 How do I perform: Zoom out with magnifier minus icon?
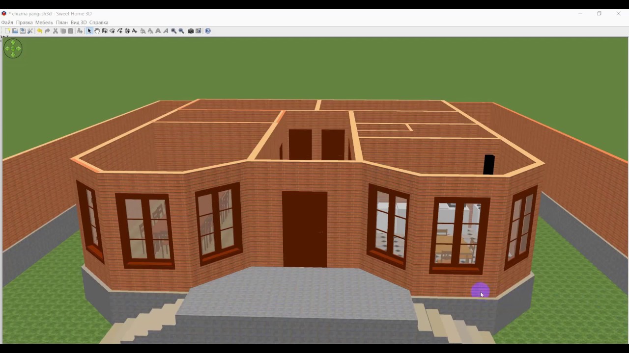[181, 31]
